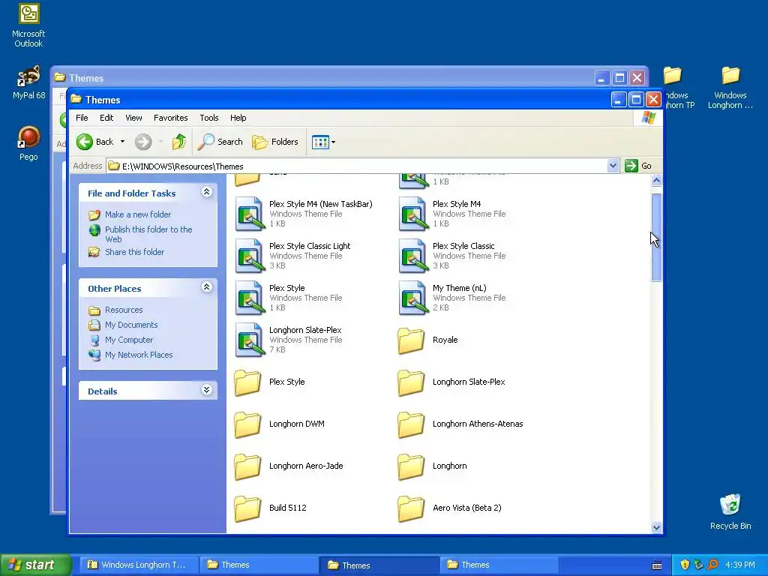This screenshot has height=576, width=768.
Task: Click the Forward arrow button
Action: (x=143, y=142)
